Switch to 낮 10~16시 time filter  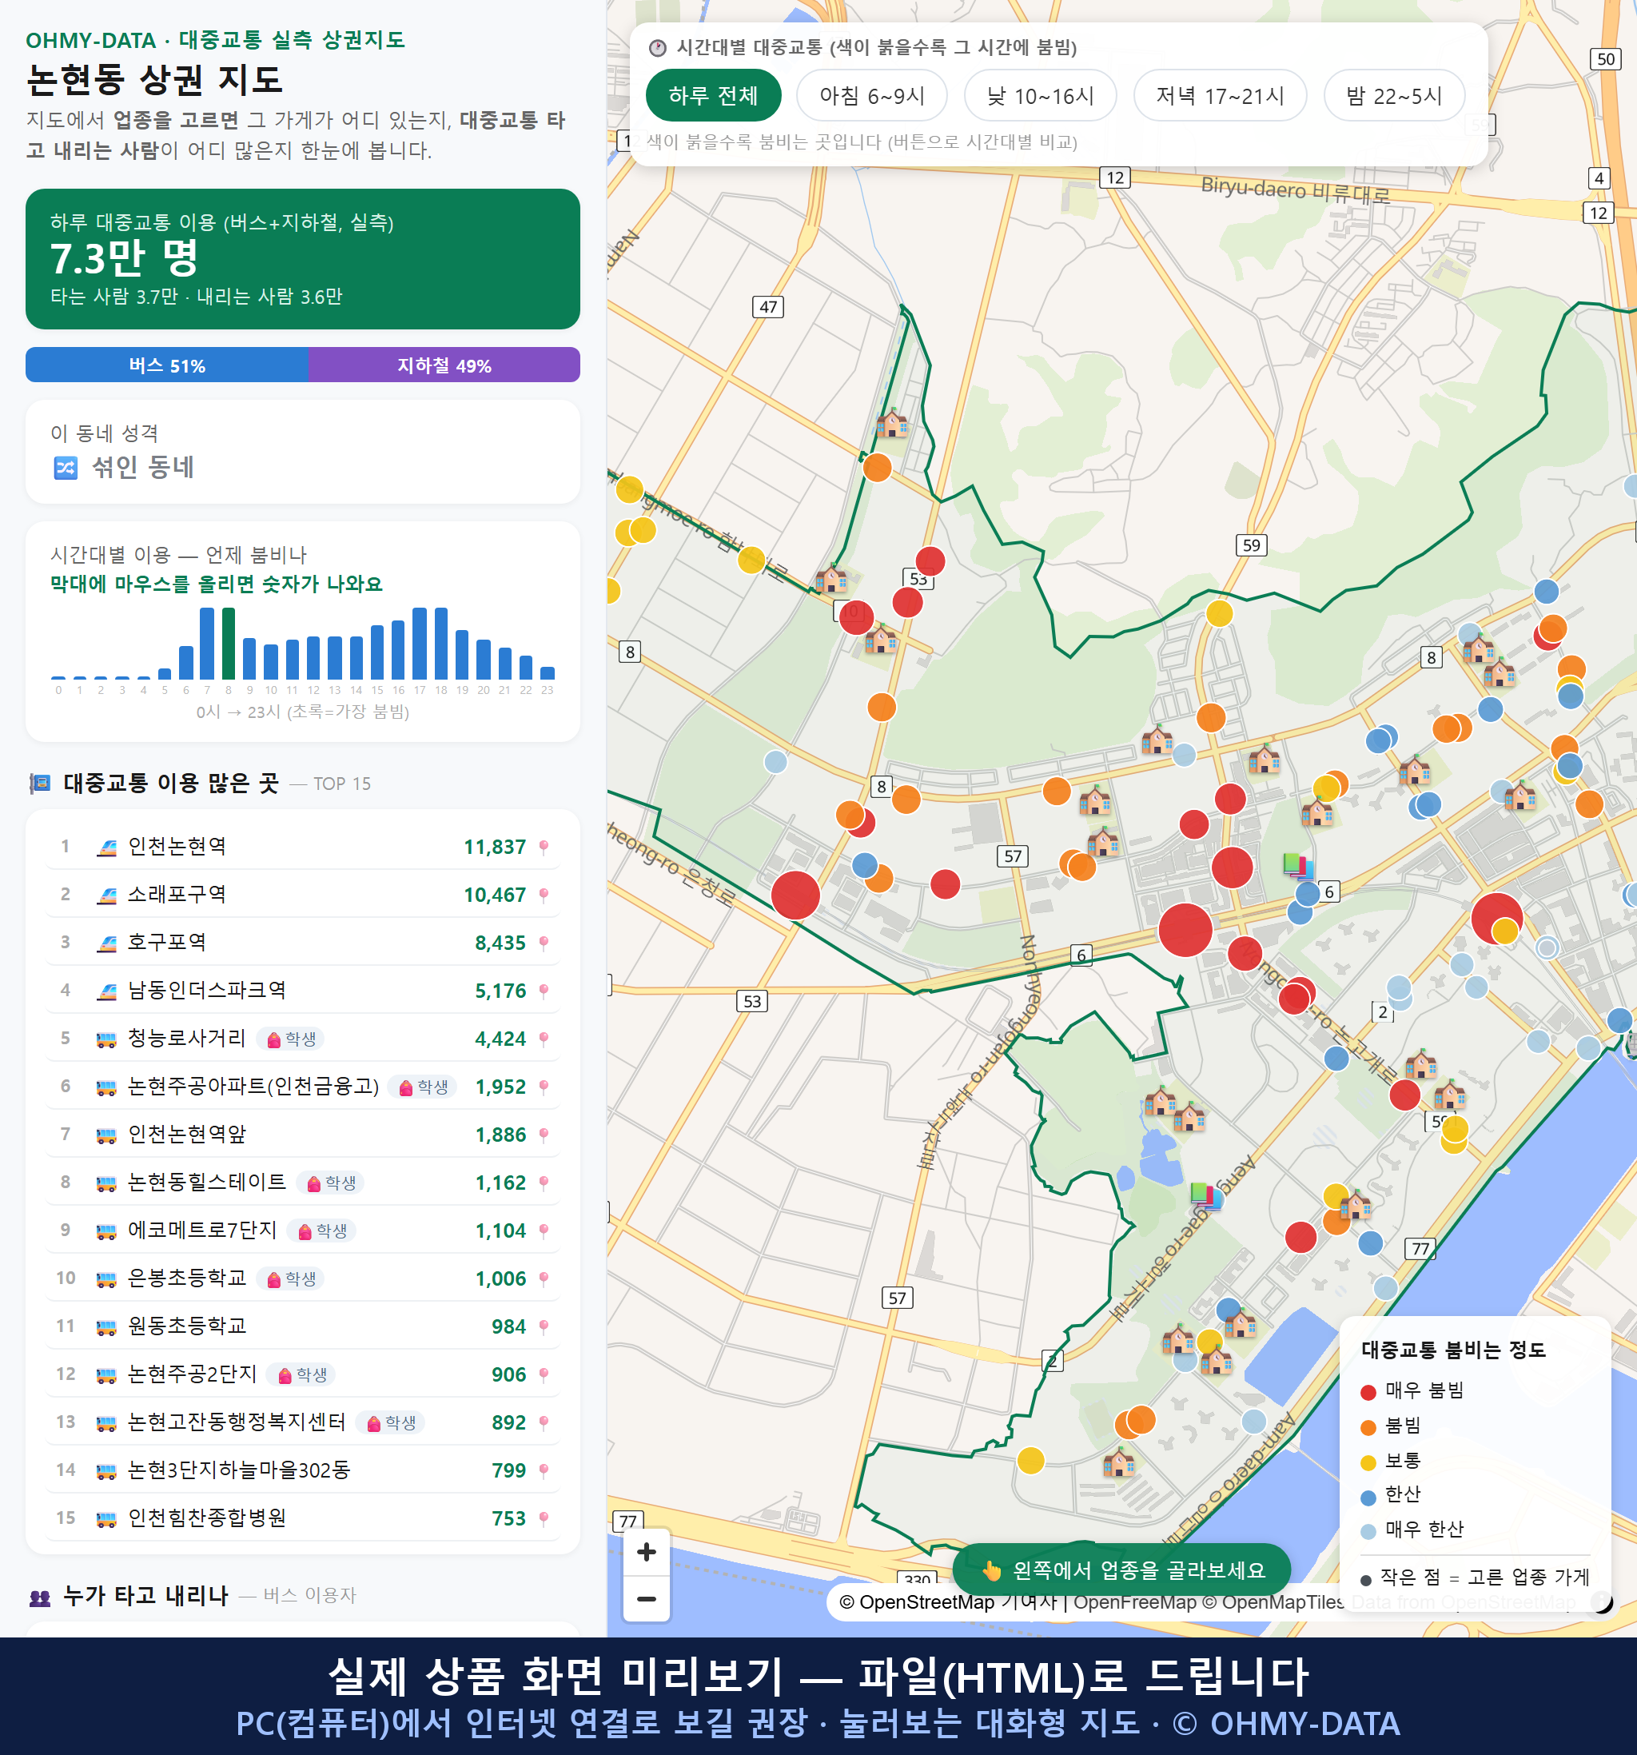(x=1041, y=95)
